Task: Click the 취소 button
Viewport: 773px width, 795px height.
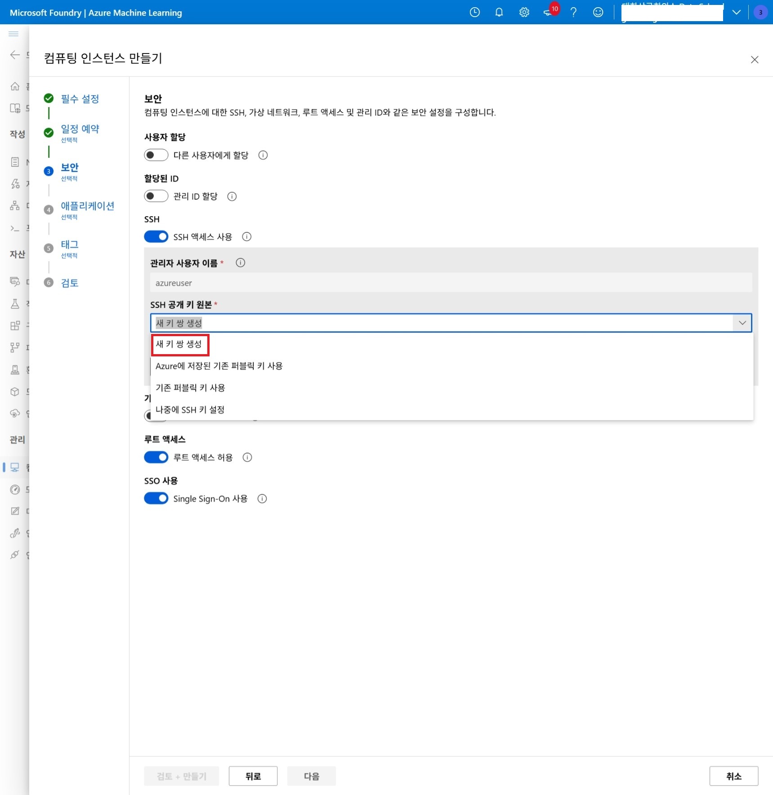Action: point(734,776)
